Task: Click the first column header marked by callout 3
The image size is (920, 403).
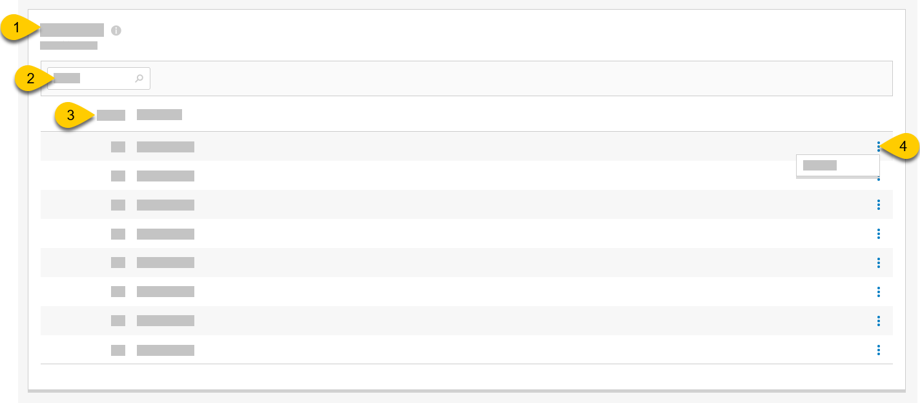Action: tap(110, 115)
